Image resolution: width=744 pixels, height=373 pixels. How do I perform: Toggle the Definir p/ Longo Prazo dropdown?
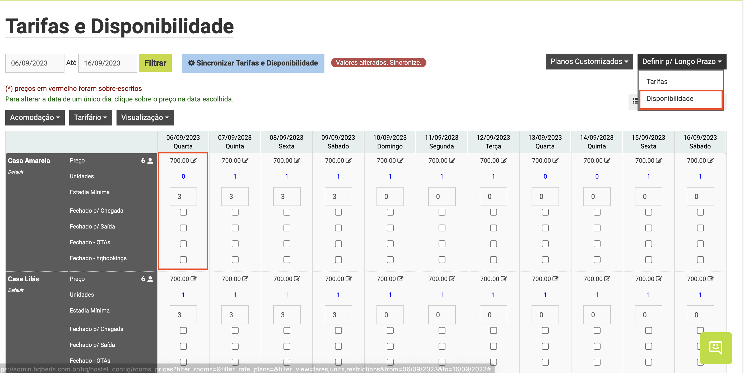pyautogui.click(x=682, y=62)
